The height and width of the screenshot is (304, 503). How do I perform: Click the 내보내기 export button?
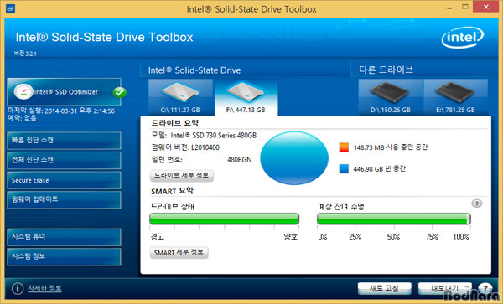(x=445, y=289)
